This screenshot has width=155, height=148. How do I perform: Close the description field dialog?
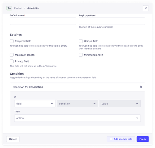point(146,8)
